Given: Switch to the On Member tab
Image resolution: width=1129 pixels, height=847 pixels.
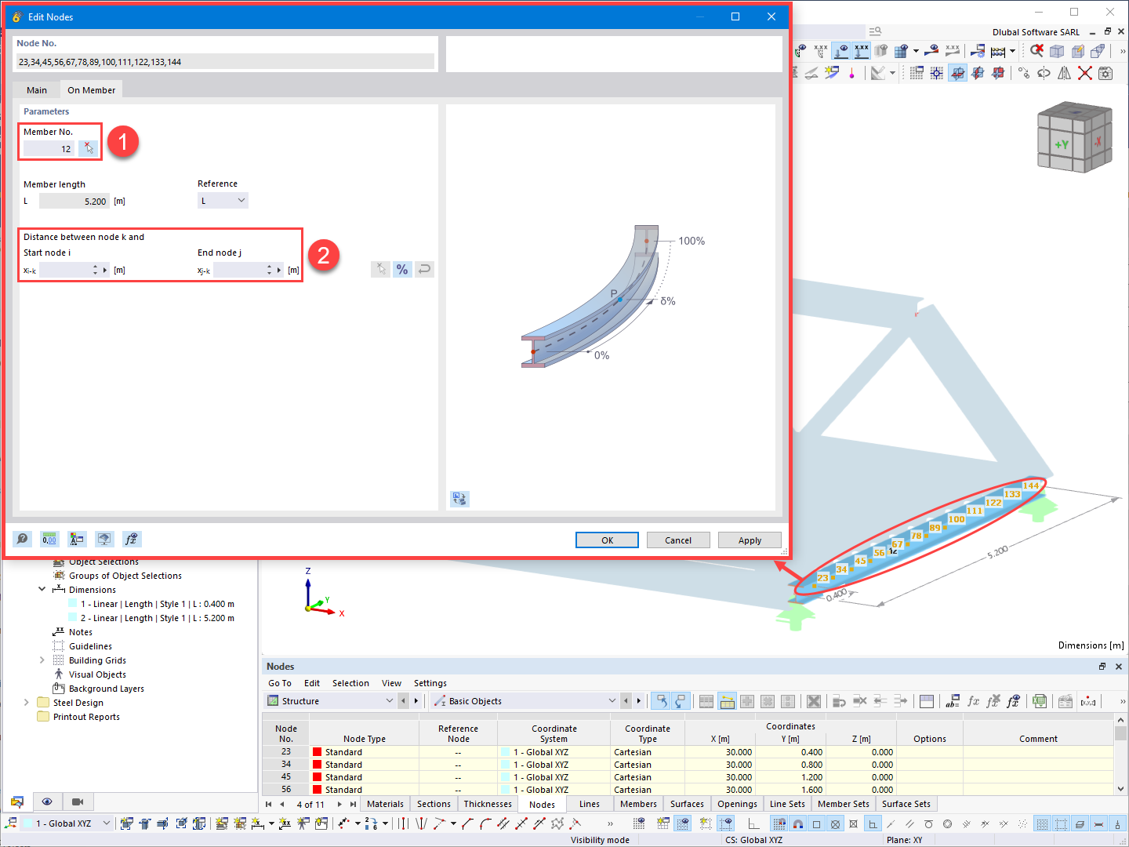Looking at the screenshot, I should (91, 90).
